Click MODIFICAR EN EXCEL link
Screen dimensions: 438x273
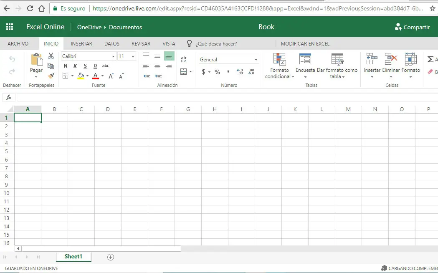pyautogui.click(x=305, y=43)
